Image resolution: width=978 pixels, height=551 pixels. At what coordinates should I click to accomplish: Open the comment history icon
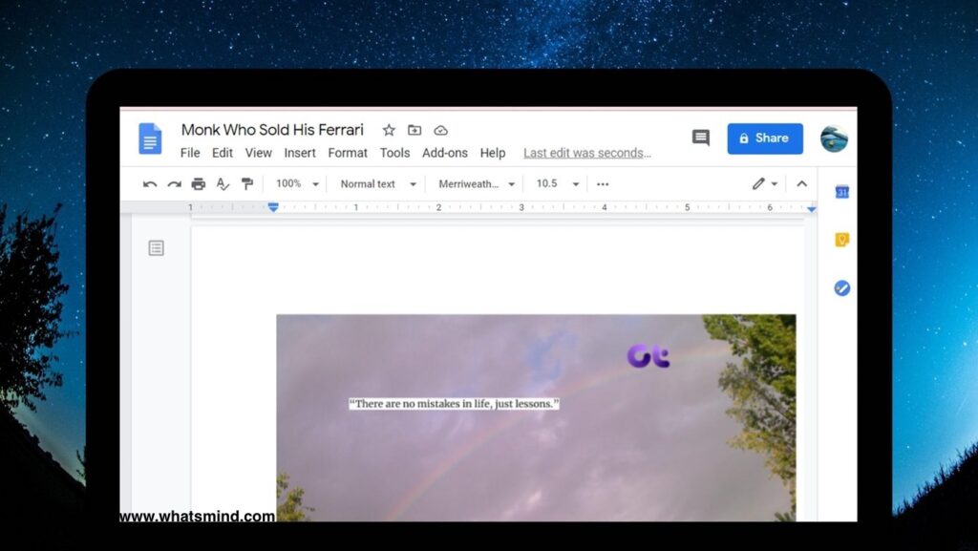(x=700, y=138)
